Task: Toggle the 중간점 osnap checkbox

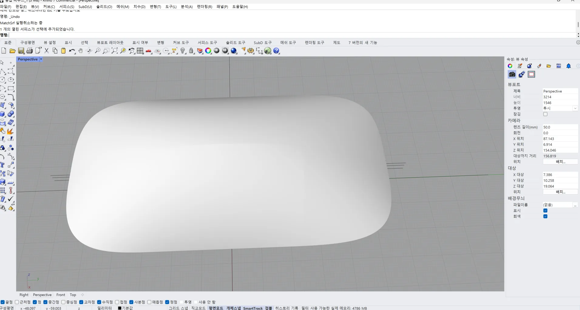Action: 46,302
